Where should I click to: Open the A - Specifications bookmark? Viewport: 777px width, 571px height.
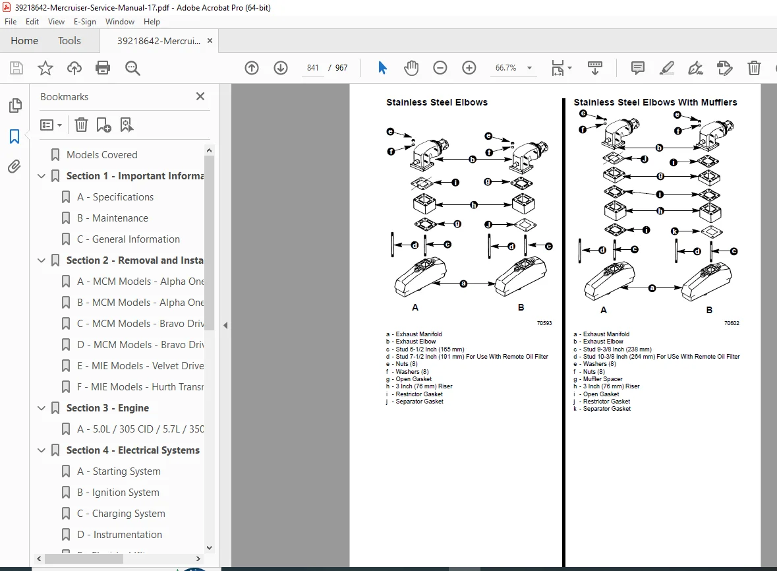tap(115, 196)
